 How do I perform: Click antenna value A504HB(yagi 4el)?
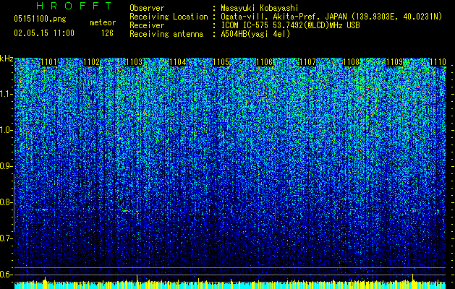[255, 34]
